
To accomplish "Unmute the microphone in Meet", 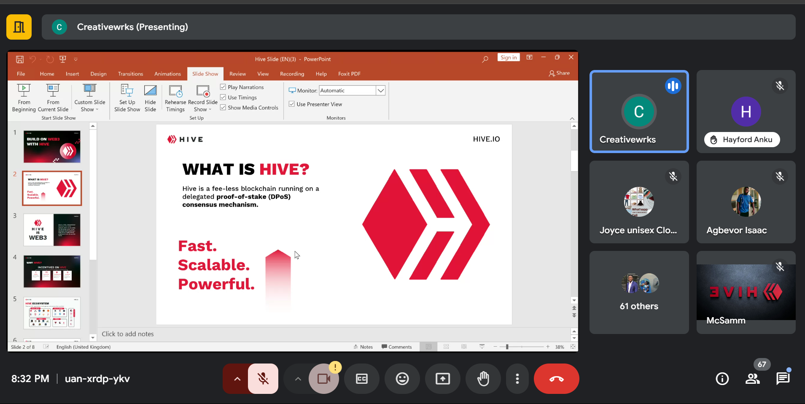I will (263, 379).
